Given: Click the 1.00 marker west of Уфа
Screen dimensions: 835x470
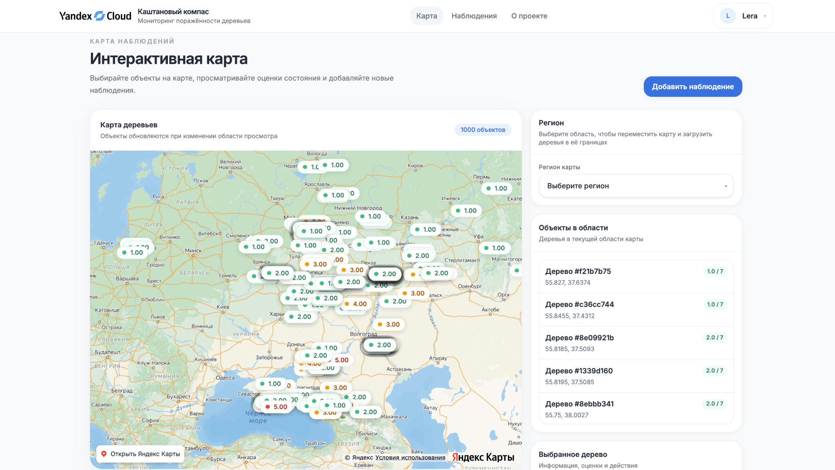Looking at the screenshot, I should [x=425, y=230].
